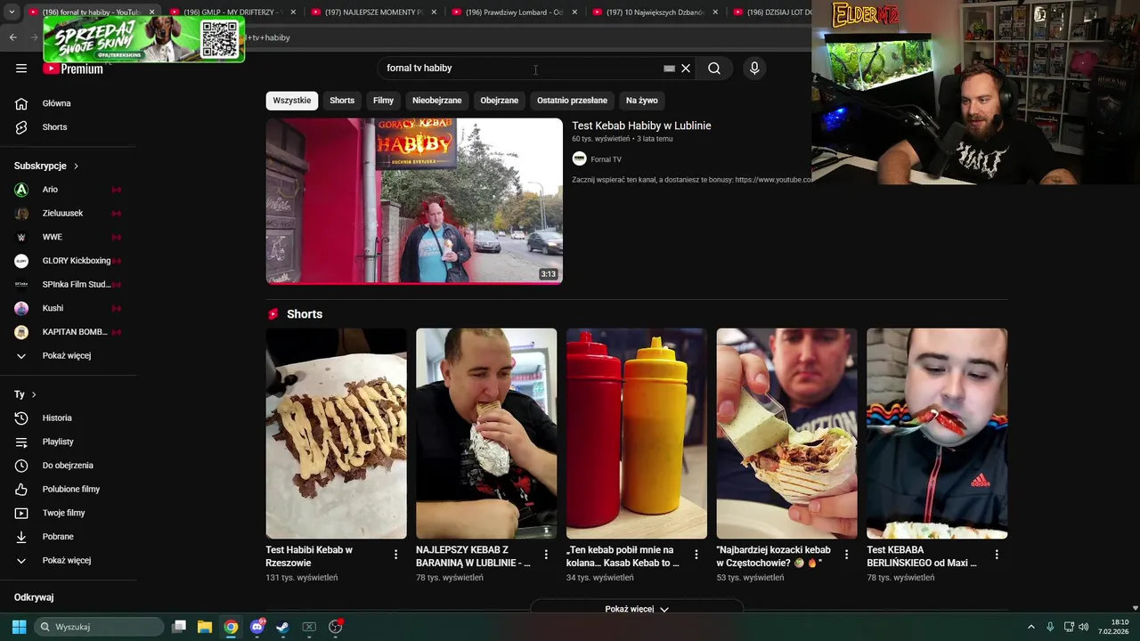1140x641 pixels.
Task: Open the 'Test KEBABA BERLIŃSKIEGO' short thumbnail
Action: 937,434
